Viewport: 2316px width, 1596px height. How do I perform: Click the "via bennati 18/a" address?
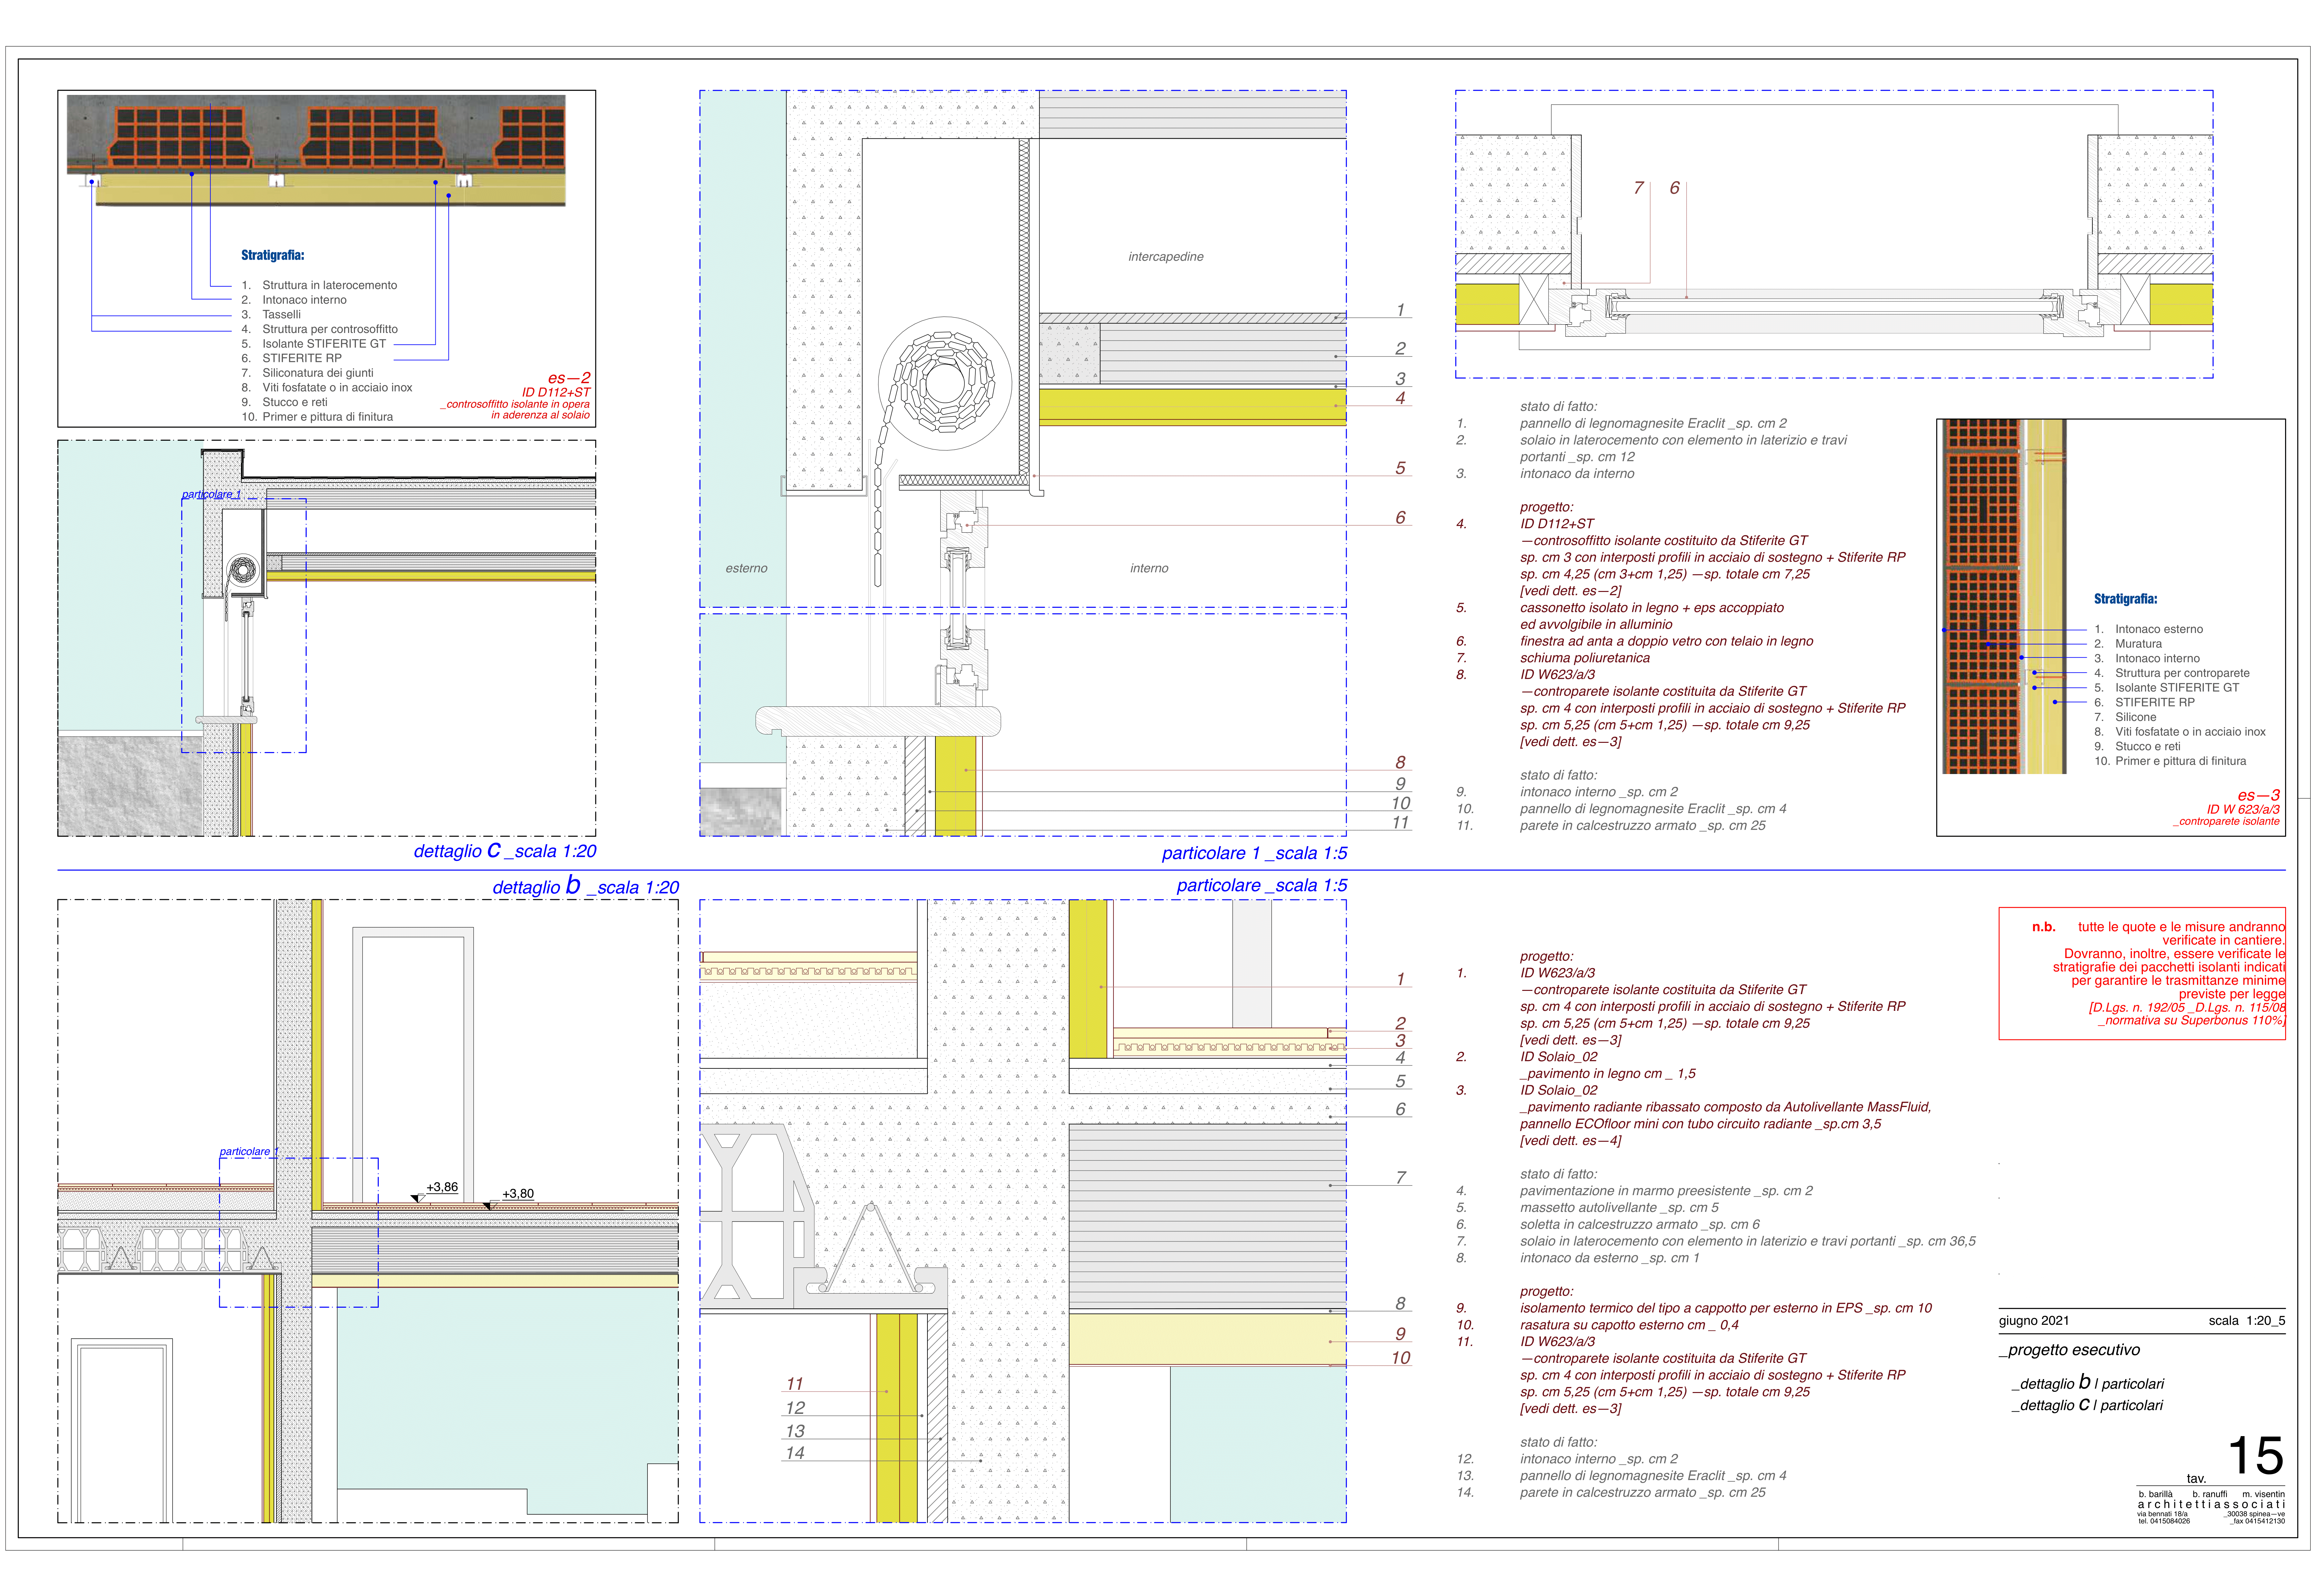coord(2162,1514)
